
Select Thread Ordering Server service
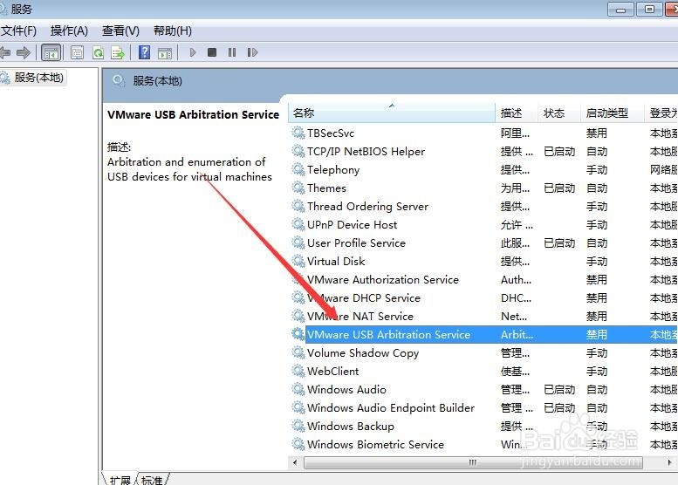tap(483, 207)
